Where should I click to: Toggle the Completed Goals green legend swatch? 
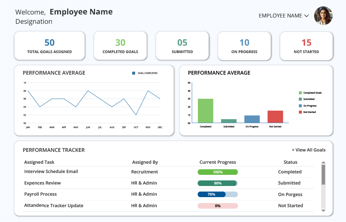coord(300,93)
